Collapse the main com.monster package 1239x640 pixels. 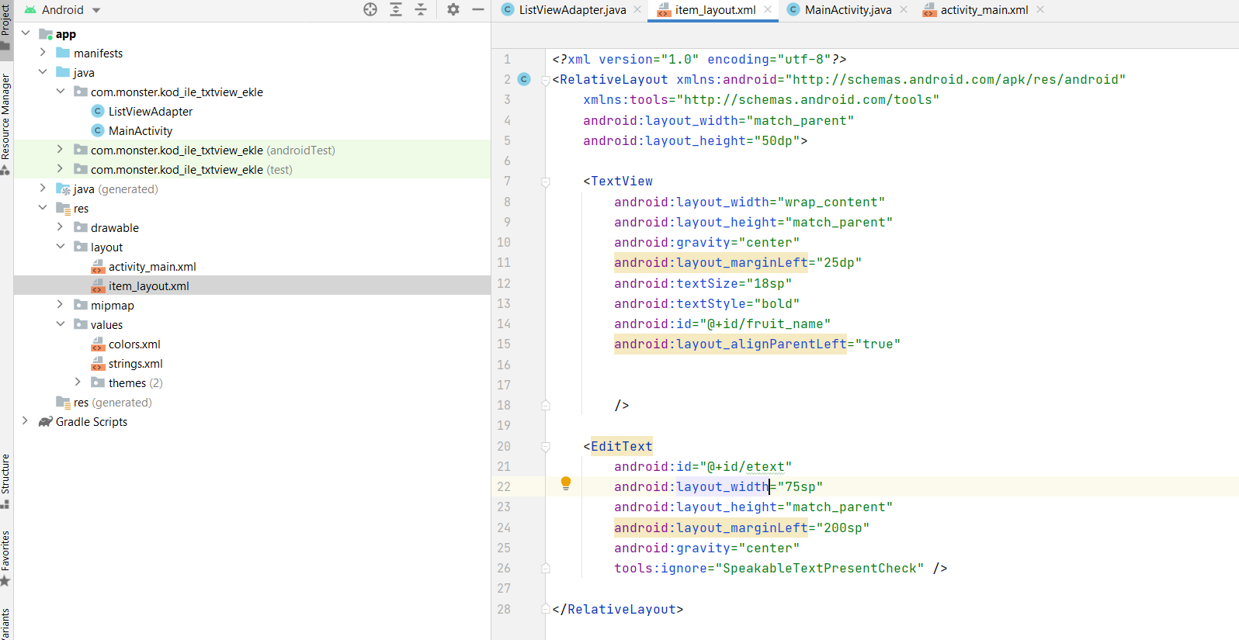pyautogui.click(x=60, y=92)
